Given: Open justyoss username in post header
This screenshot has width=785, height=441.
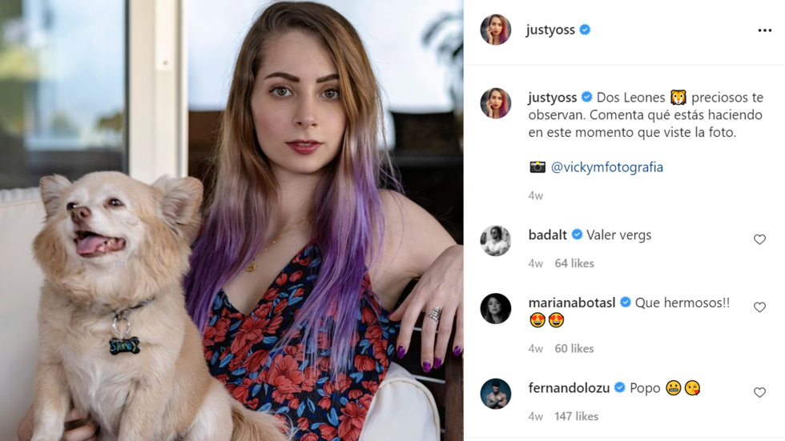Looking at the screenshot, I should coord(550,30).
